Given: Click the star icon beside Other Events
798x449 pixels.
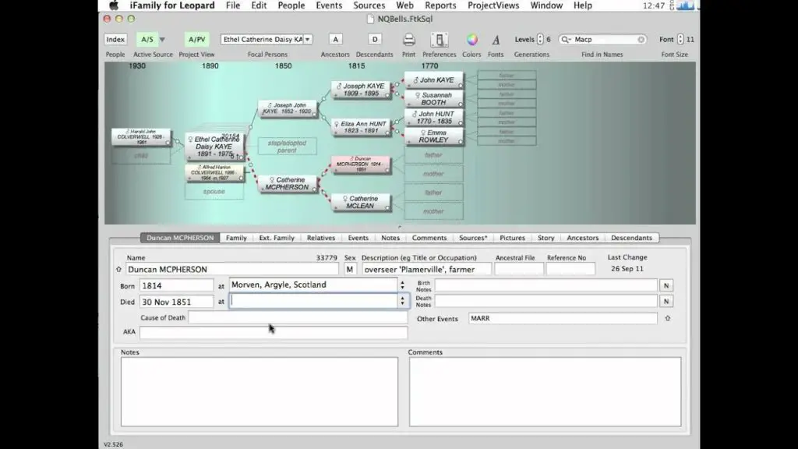Looking at the screenshot, I should click(x=668, y=318).
